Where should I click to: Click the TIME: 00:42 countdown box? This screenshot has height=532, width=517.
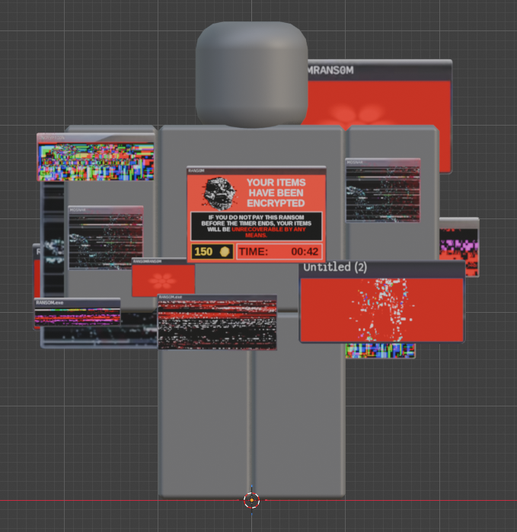[279, 252]
